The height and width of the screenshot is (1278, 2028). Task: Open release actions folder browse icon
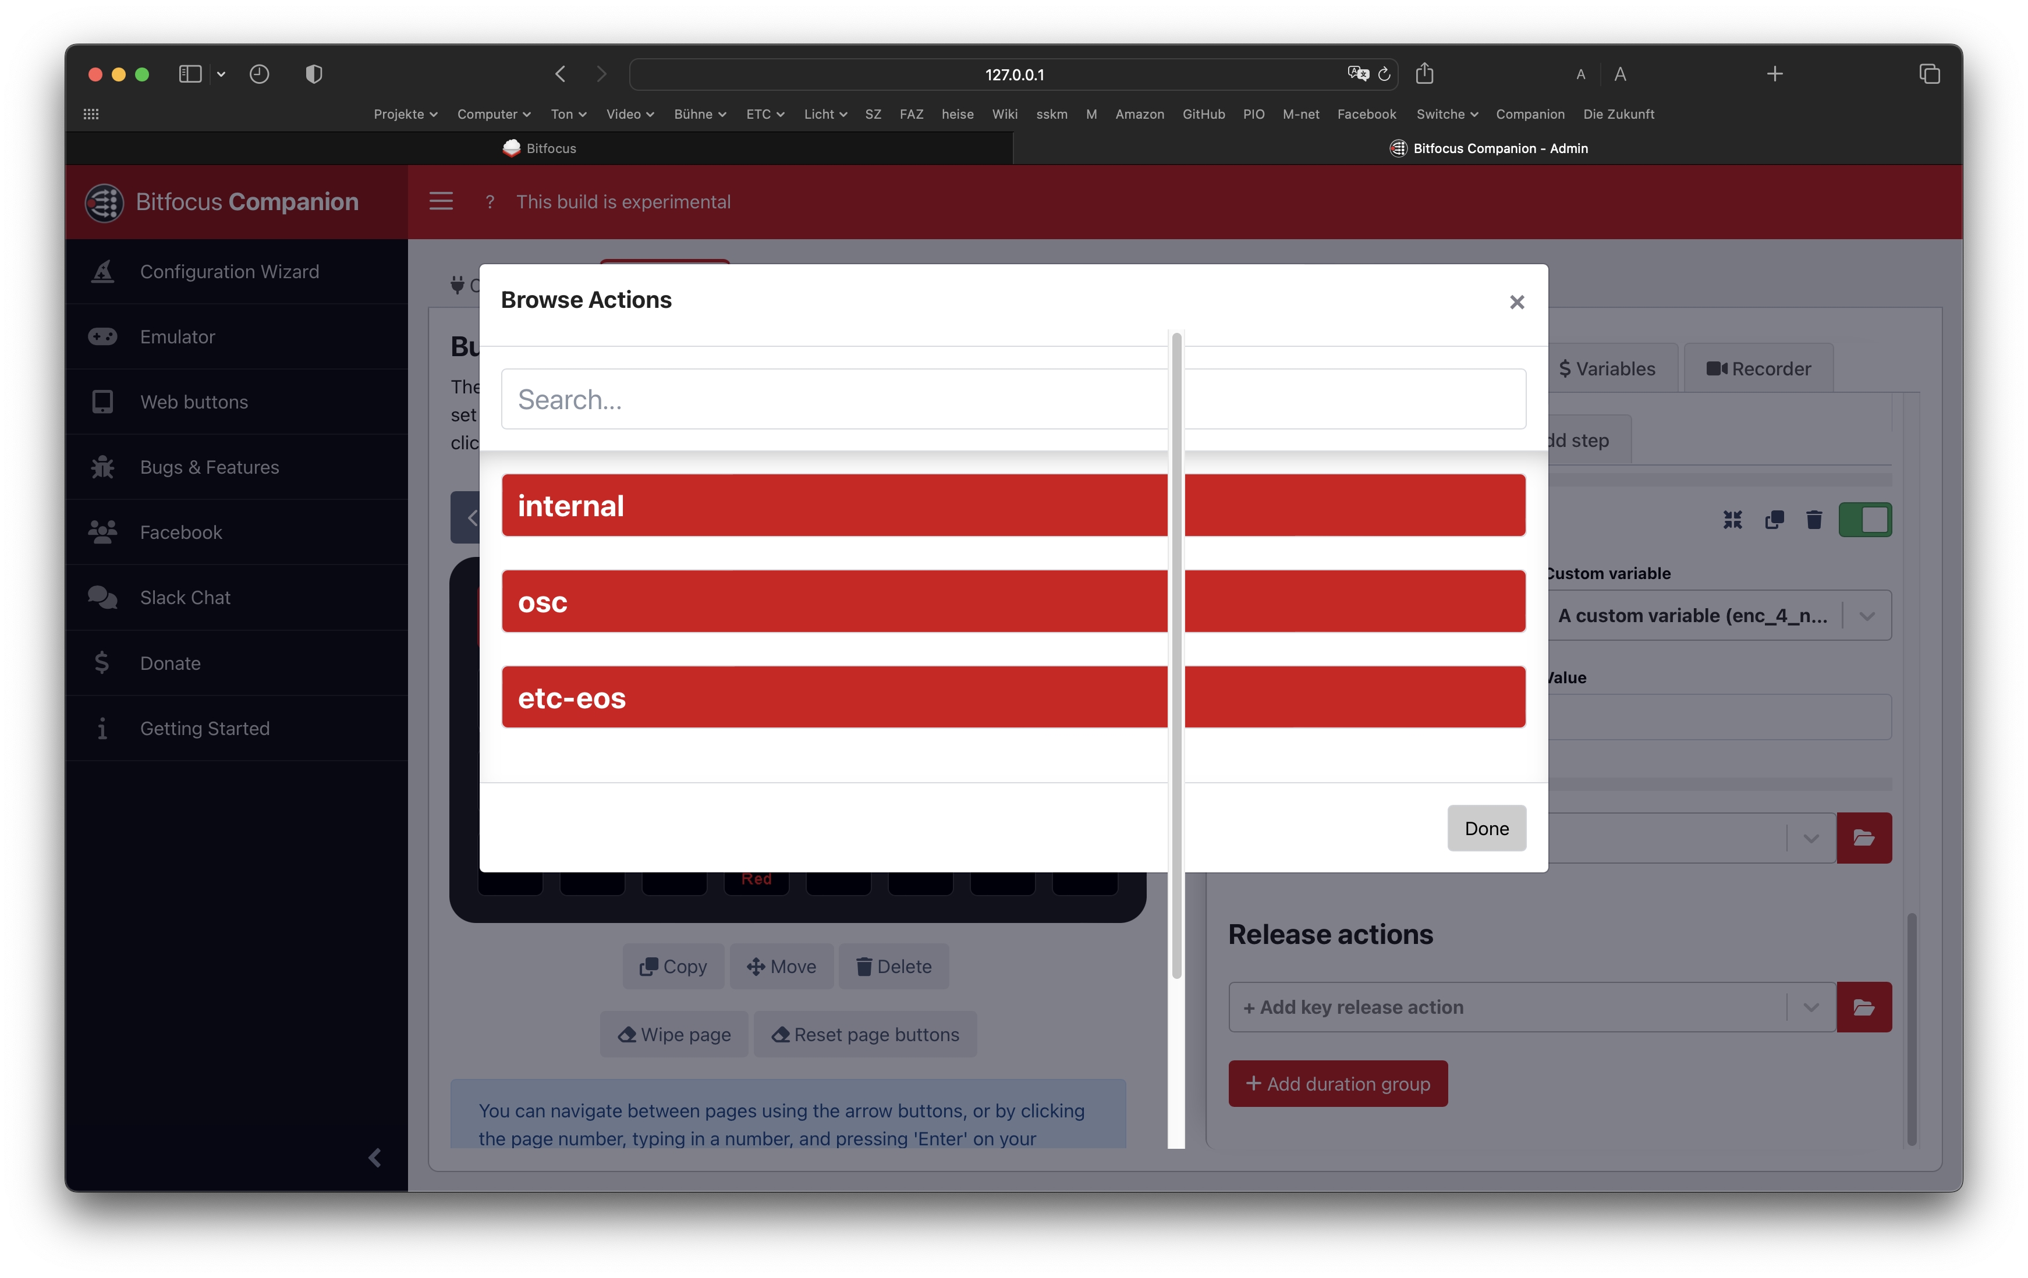click(1863, 1007)
